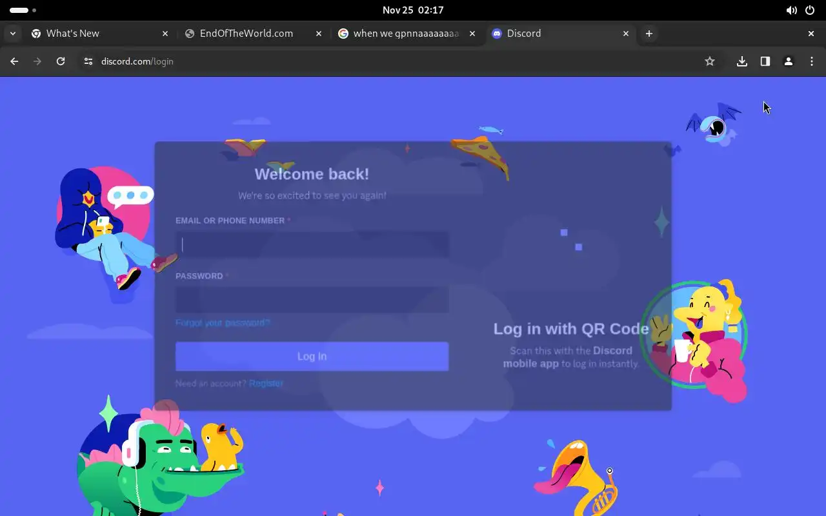The height and width of the screenshot is (516, 826).
Task: Bookmark this page with the star icon
Action: click(710, 61)
